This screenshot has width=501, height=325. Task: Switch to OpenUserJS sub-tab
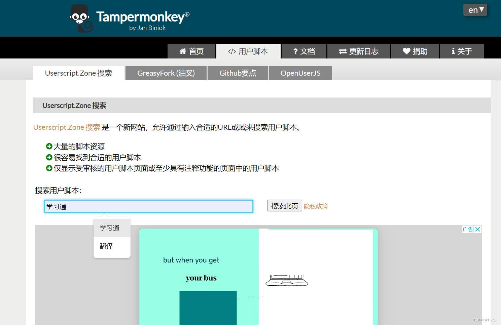pos(300,73)
